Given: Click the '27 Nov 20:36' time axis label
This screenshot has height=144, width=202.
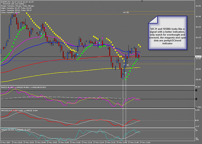Looking at the screenshot, I should 28,142.
